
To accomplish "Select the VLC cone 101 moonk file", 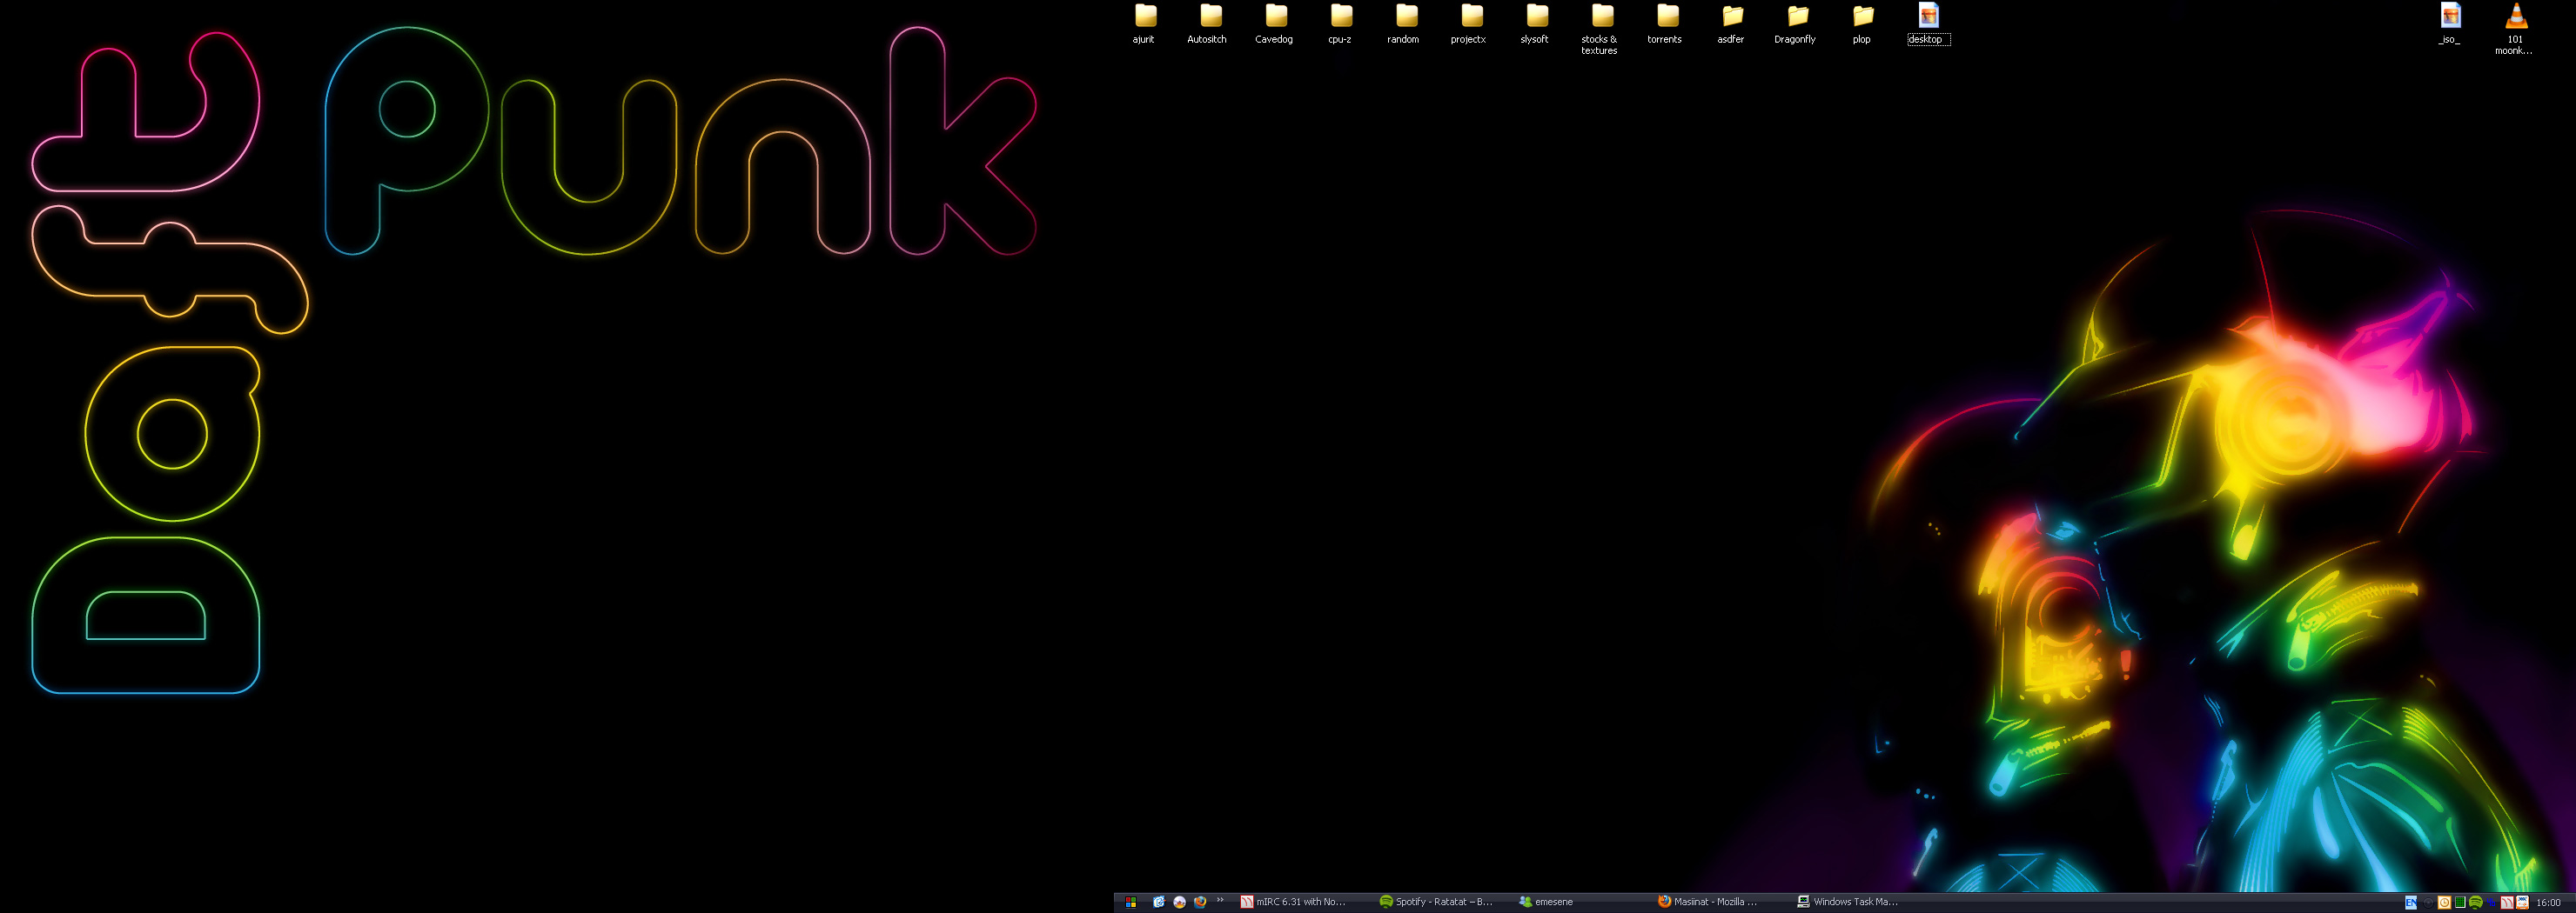I will click(x=2515, y=18).
